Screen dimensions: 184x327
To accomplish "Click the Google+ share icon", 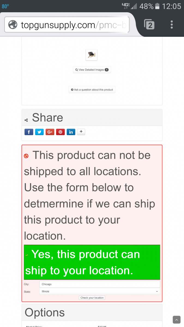I will 50,132.
